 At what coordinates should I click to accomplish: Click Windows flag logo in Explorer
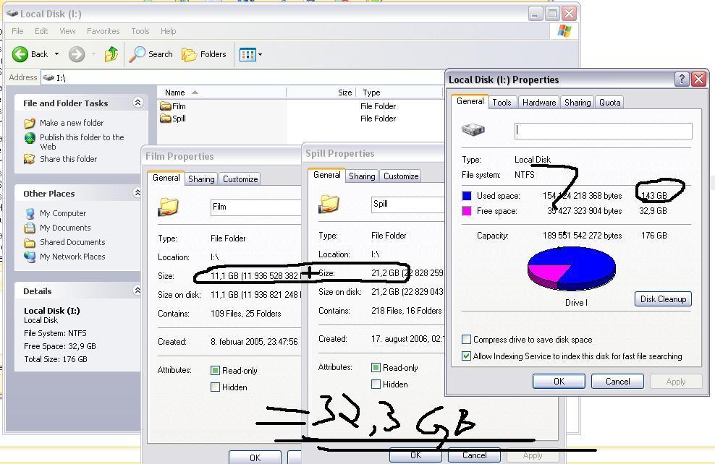point(564,31)
